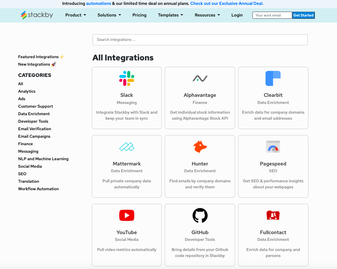Expand the Solutions dropdown menu
The width and height of the screenshot is (337, 269).
(109, 15)
